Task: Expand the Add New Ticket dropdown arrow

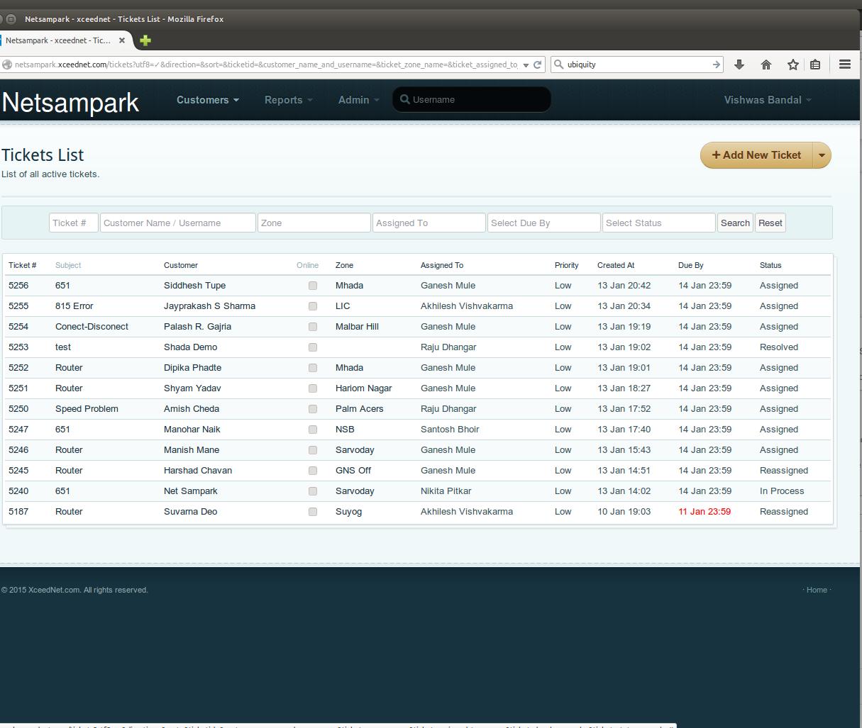Action: pos(822,155)
